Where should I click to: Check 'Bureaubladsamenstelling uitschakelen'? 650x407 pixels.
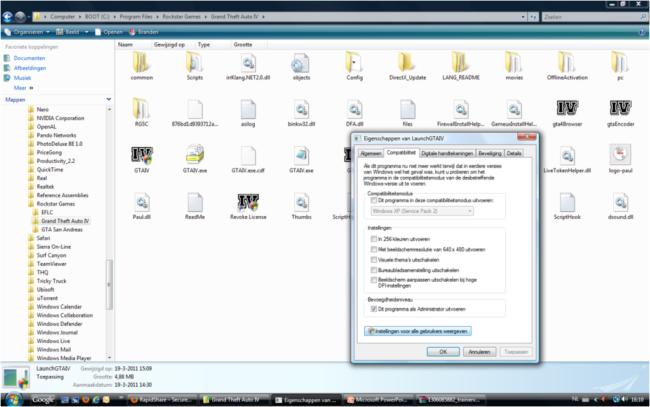click(x=374, y=270)
